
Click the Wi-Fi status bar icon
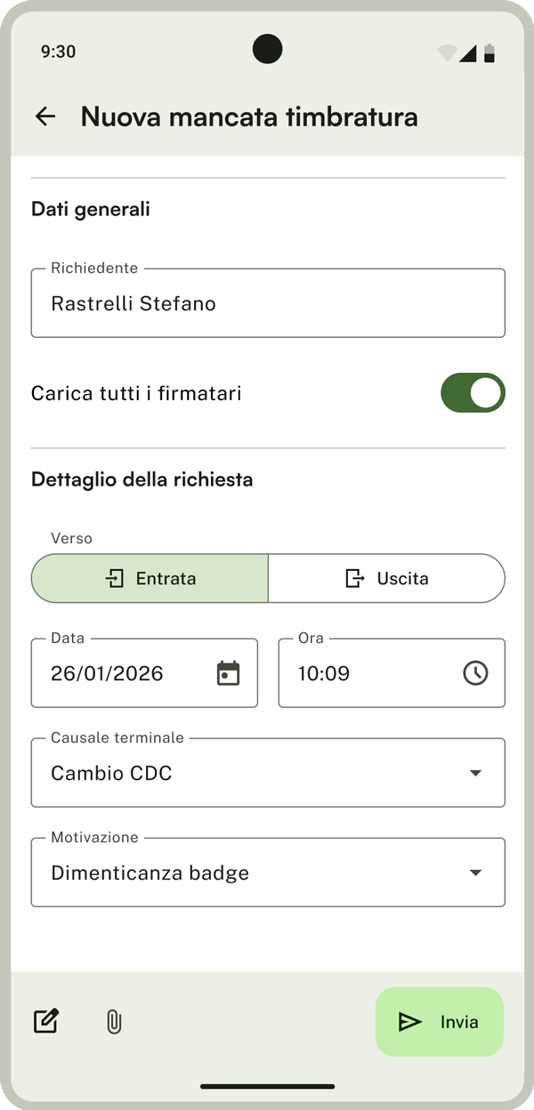pos(447,53)
